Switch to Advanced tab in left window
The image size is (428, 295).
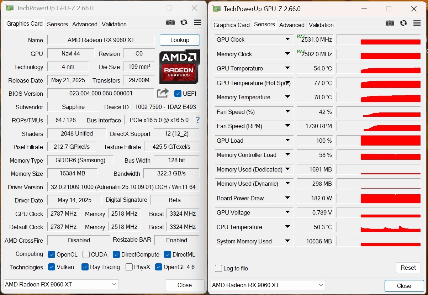(85, 24)
